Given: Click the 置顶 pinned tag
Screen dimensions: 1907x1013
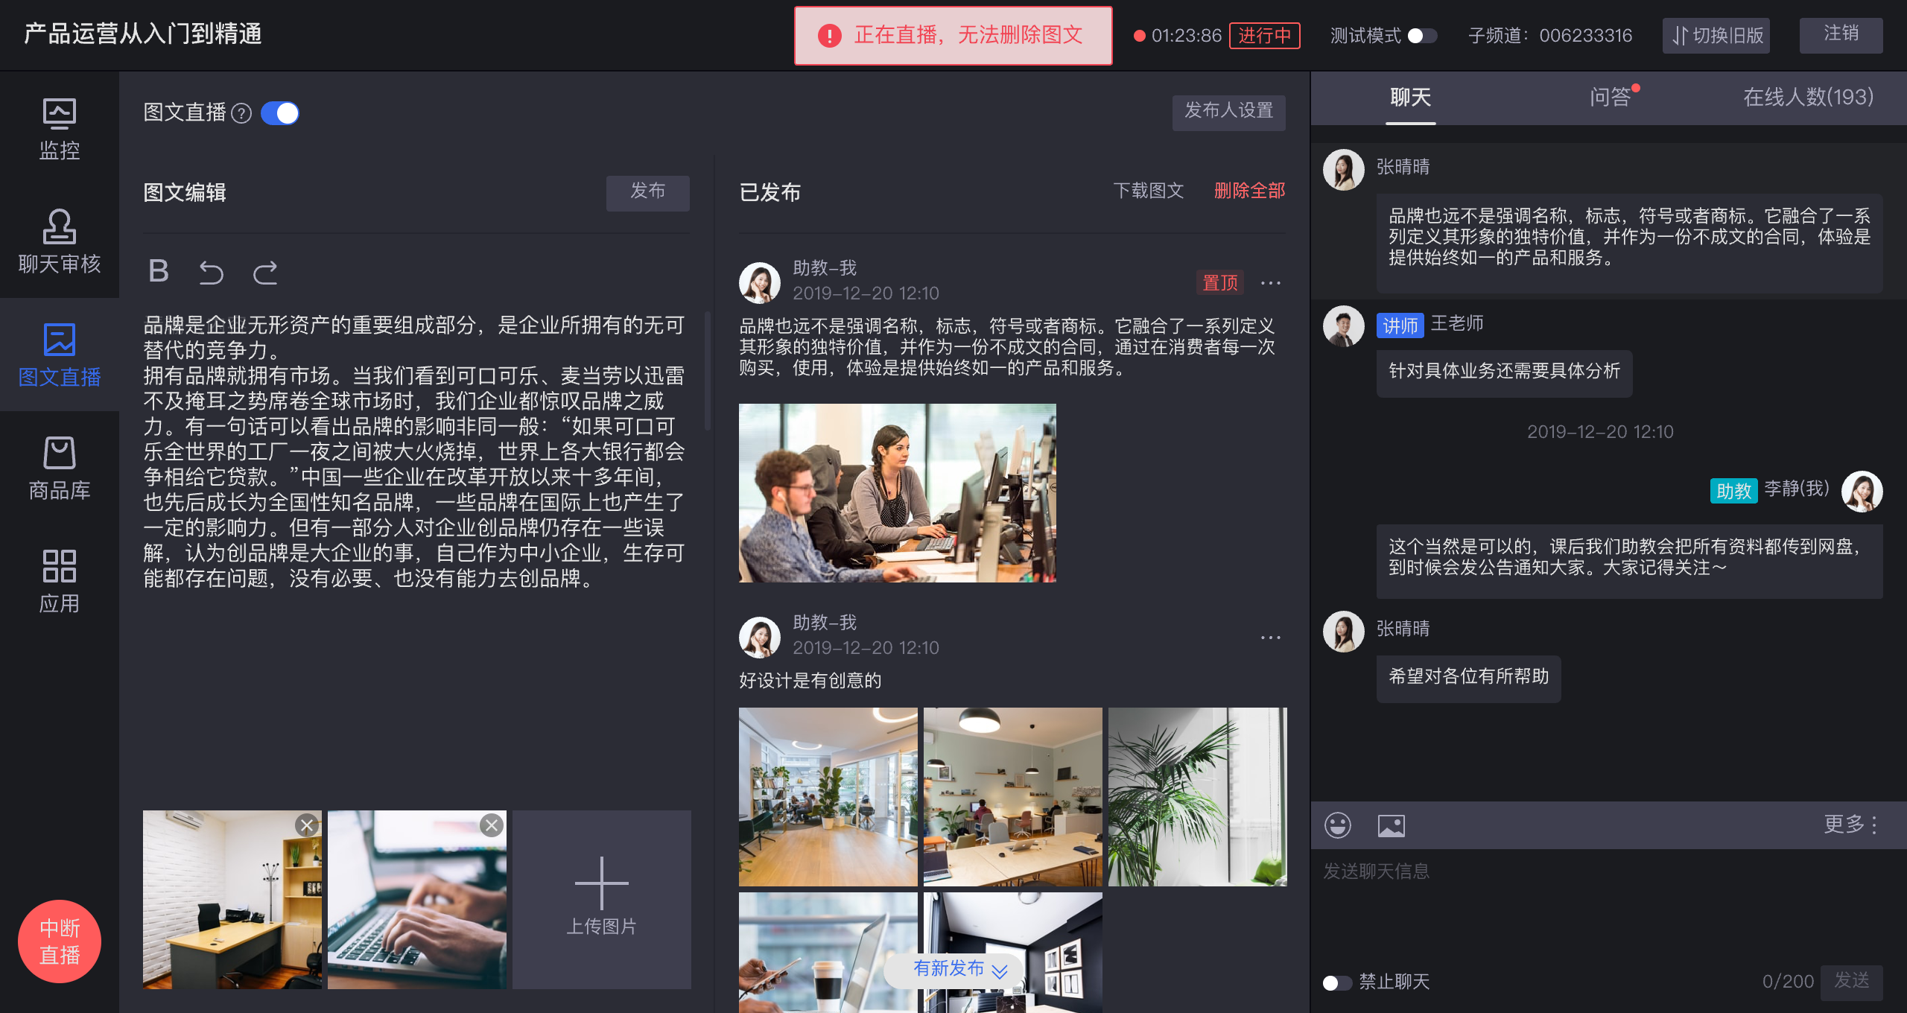Looking at the screenshot, I should (x=1219, y=283).
